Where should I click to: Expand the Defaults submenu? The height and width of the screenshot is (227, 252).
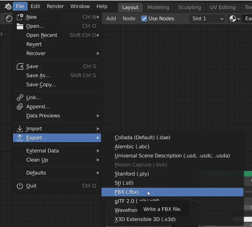coord(98,173)
